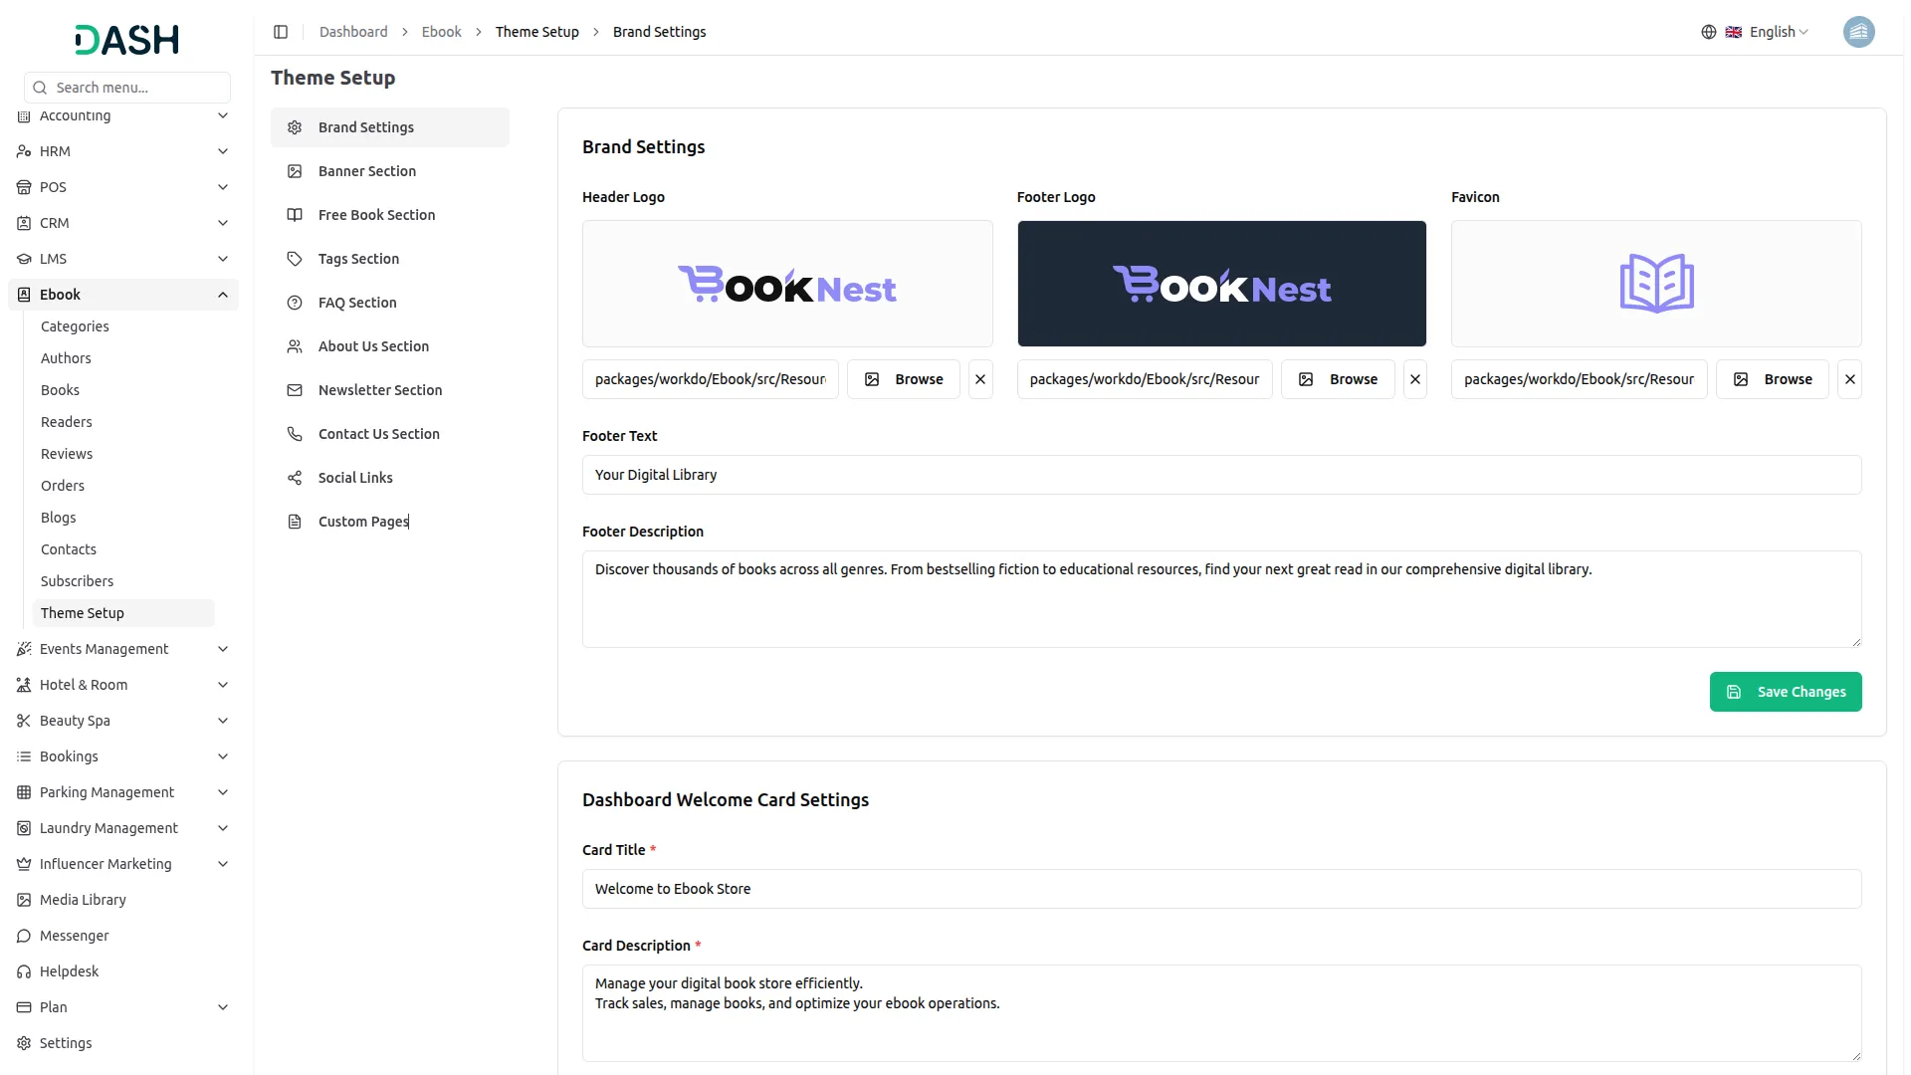
Task: Click the Custom Pages document icon
Action: coord(295,522)
